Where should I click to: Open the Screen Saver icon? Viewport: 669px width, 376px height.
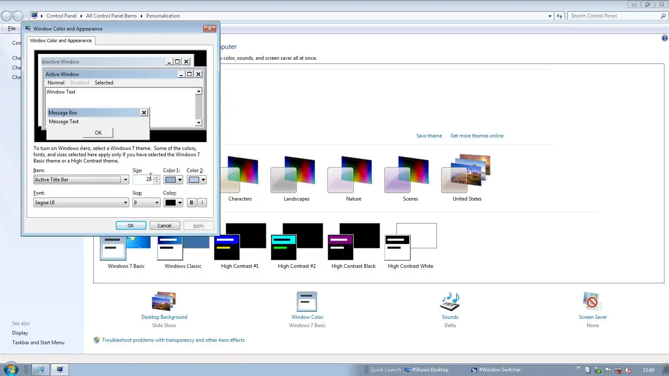click(x=592, y=301)
